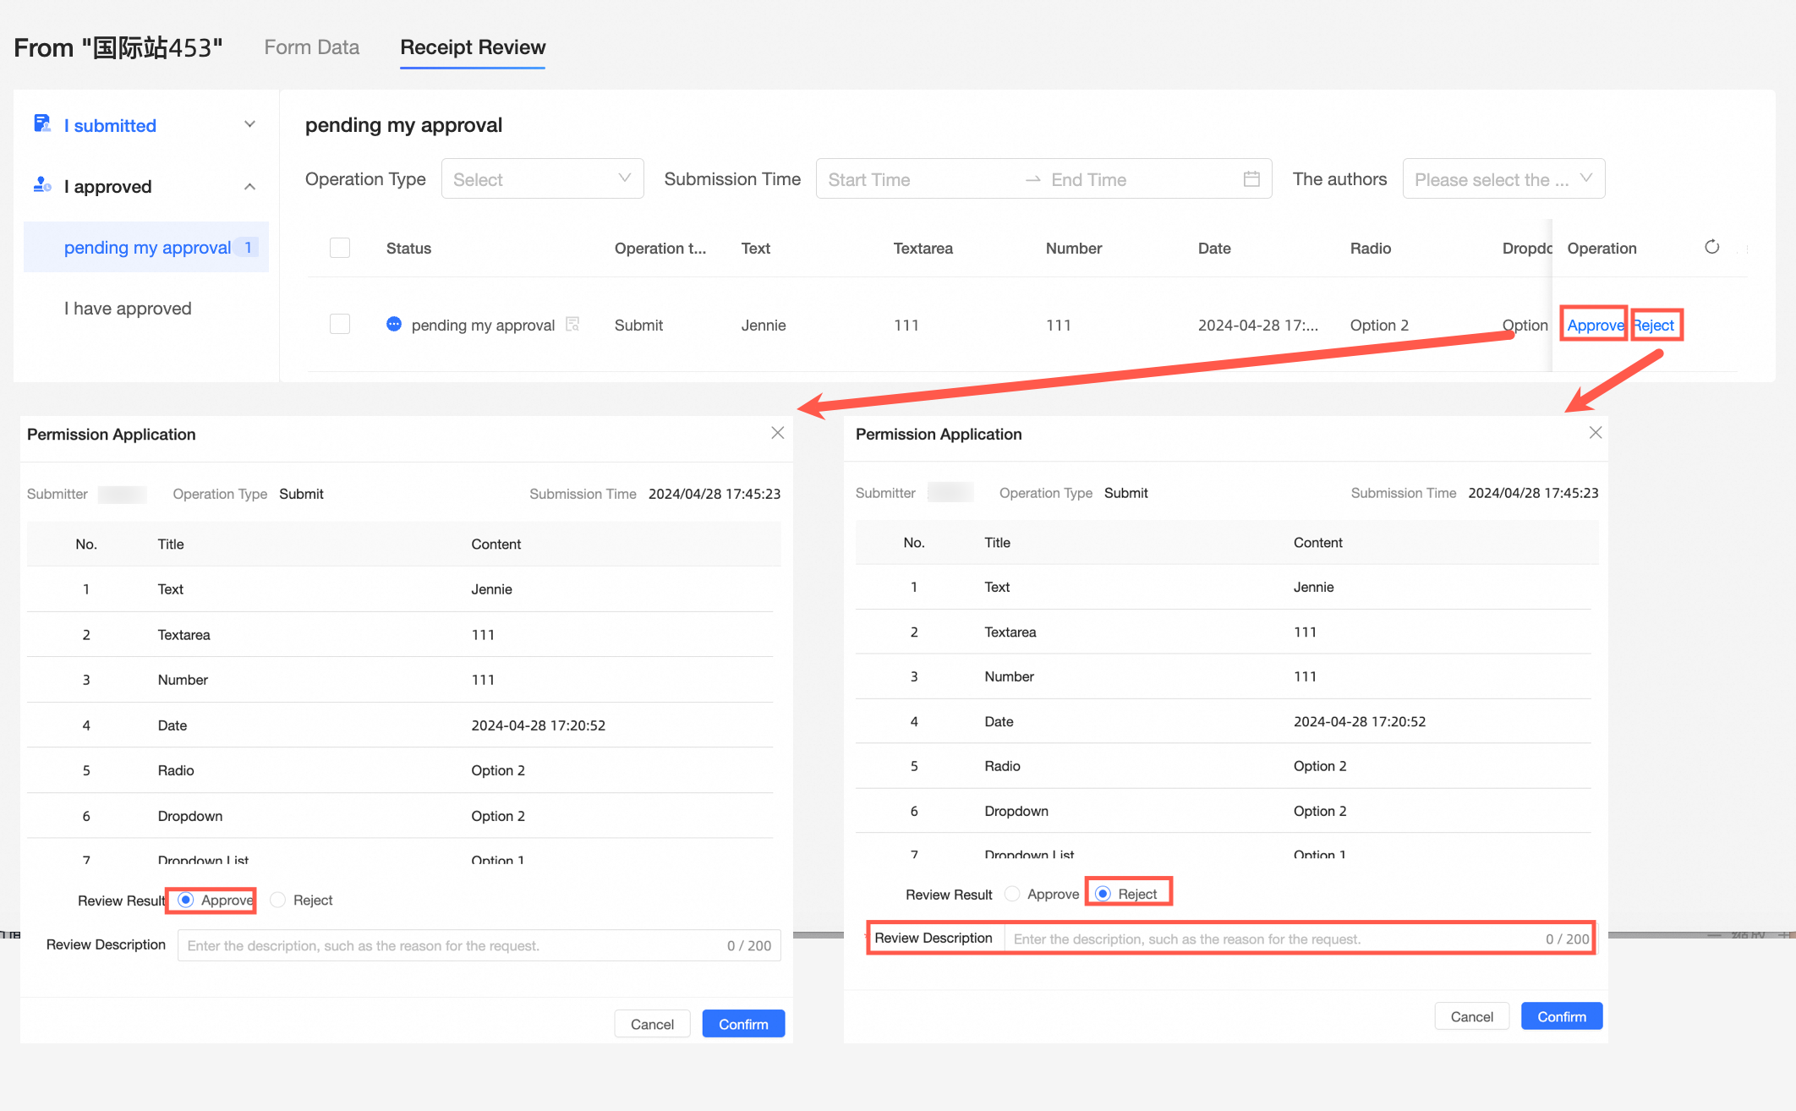Open the I have approved menu item
The height and width of the screenshot is (1111, 1796).
coord(128,308)
